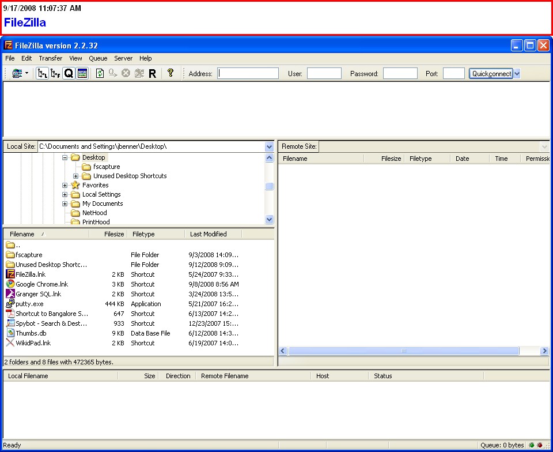Image resolution: width=553 pixels, height=452 pixels.
Task: Click the Process Queue toolbar icon
Action: 113,73
